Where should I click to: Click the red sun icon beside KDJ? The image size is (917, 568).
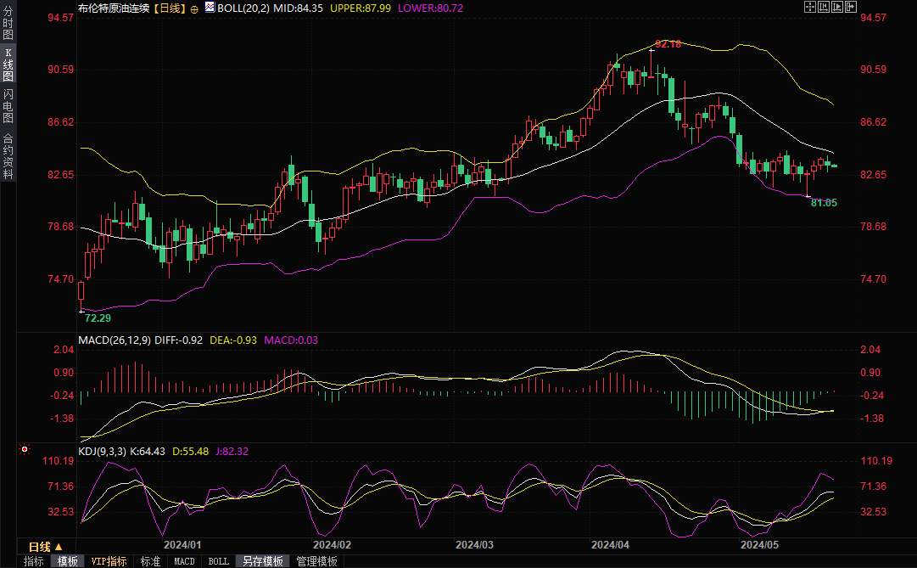[x=25, y=449]
